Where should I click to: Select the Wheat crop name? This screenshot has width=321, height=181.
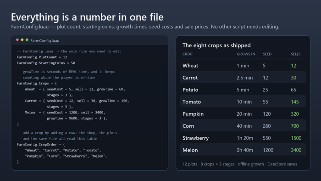point(190,66)
